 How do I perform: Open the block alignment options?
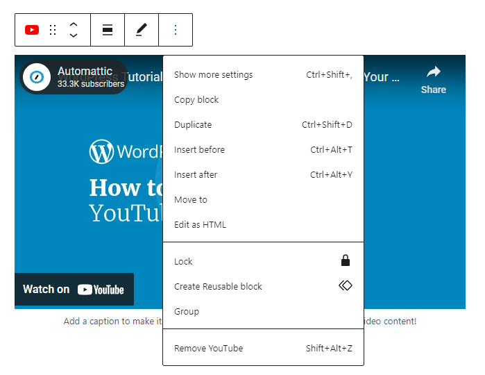coord(108,30)
